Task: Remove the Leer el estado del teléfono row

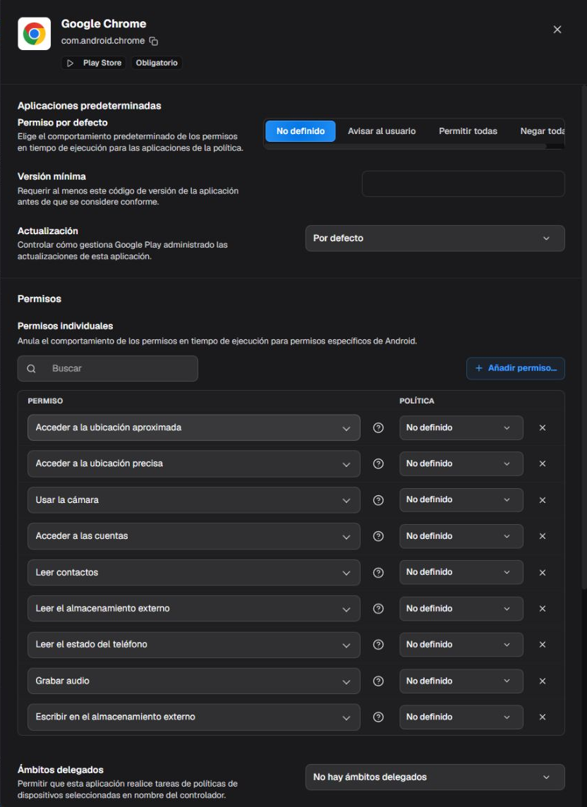Action: pos(543,645)
